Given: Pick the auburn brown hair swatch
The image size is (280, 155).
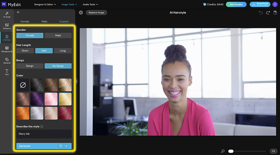Looking at the screenshot, I should [23, 99].
